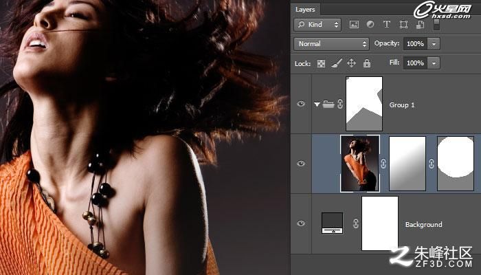This screenshot has width=481, height=275.
Task: Click the Opacity 100% field
Action: [415, 44]
